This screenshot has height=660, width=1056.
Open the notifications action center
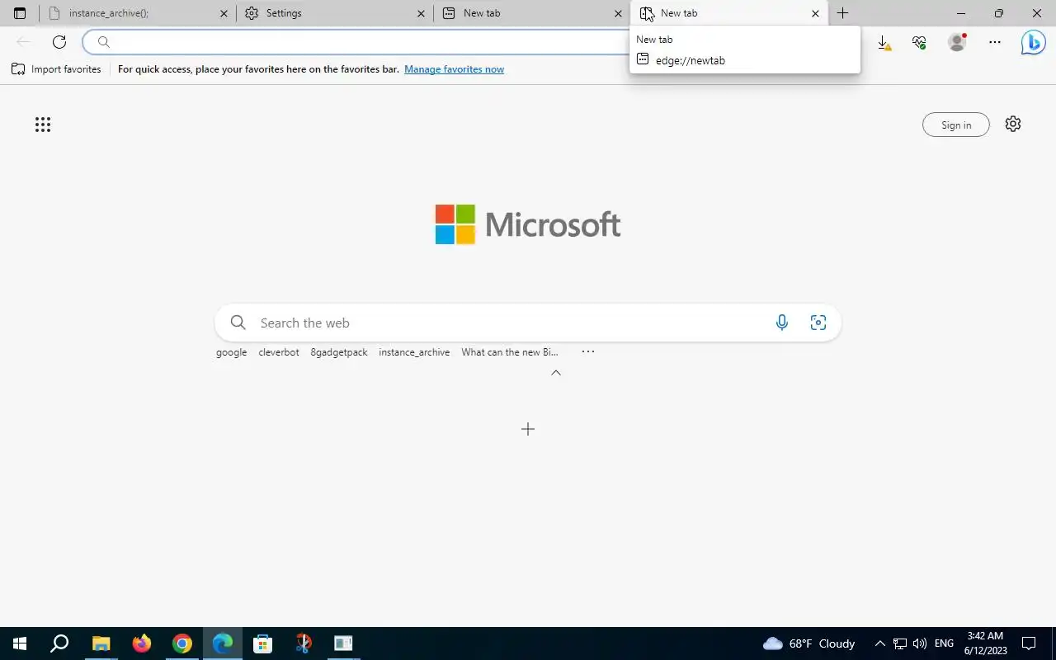(x=1029, y=643)
